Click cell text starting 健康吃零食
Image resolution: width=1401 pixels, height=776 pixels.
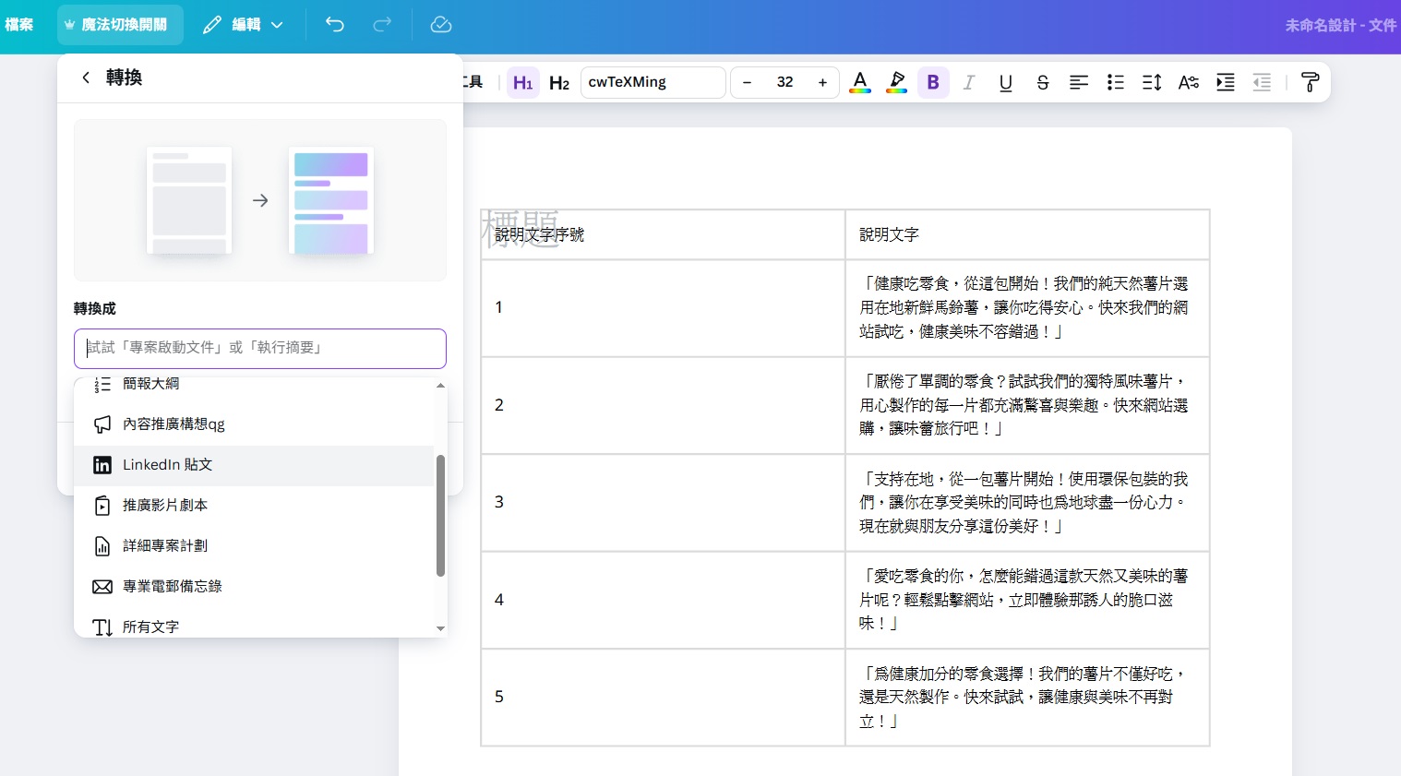pos(1024,307)
